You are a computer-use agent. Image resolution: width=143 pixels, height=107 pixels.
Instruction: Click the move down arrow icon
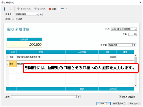click(x=11, y=9)
